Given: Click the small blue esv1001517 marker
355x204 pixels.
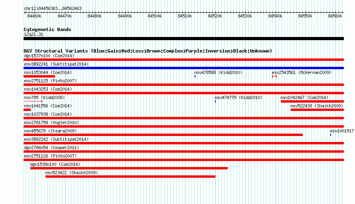Looking at the screenshot, I should pyautogui.click(x=331, y=135).
